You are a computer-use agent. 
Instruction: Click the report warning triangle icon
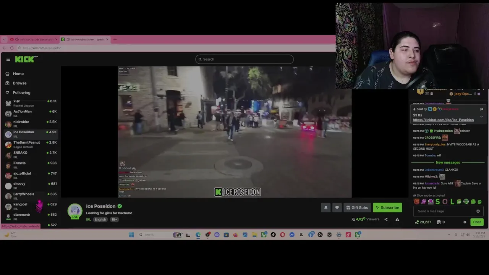pos(397,219)
